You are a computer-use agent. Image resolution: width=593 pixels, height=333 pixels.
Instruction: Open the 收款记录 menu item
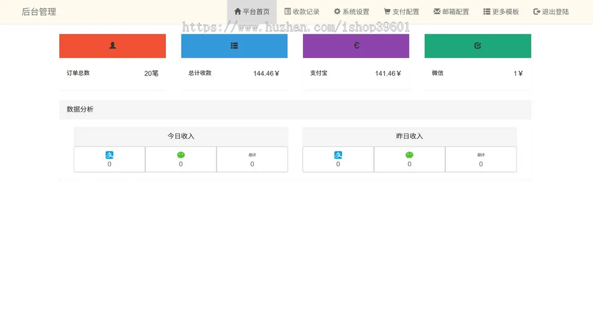(x=302, y=12)
